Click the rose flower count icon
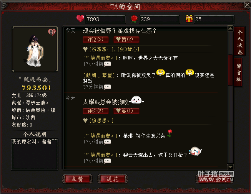251x194 pixels. (x=134, y=19)
